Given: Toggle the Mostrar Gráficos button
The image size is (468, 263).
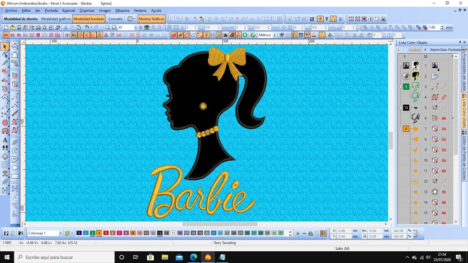Looking at the screenshot, I should tap(151, 19).
